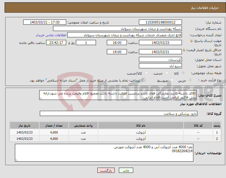
Task: Click remaining days field showing 1
Action: coord(86,42)
